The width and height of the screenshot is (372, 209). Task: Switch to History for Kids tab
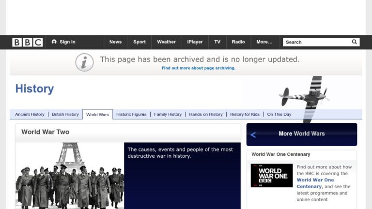click(245, 114)
